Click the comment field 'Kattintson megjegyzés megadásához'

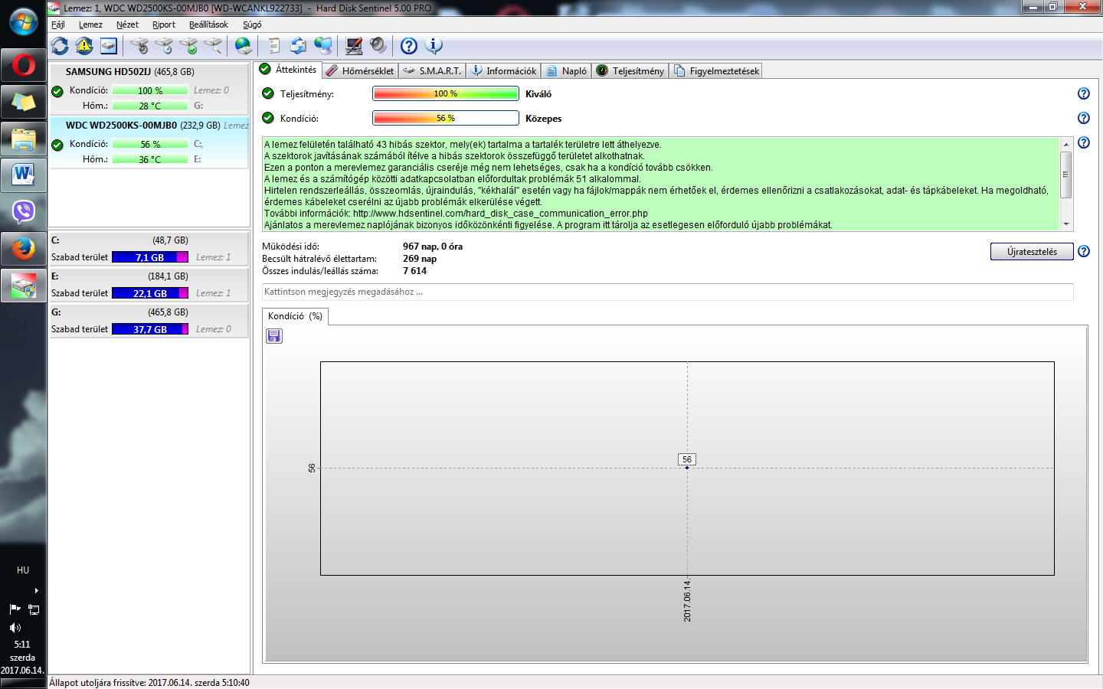click(667, 292)
